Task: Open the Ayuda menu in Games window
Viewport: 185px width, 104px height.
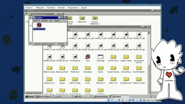Action: [57, 21]
